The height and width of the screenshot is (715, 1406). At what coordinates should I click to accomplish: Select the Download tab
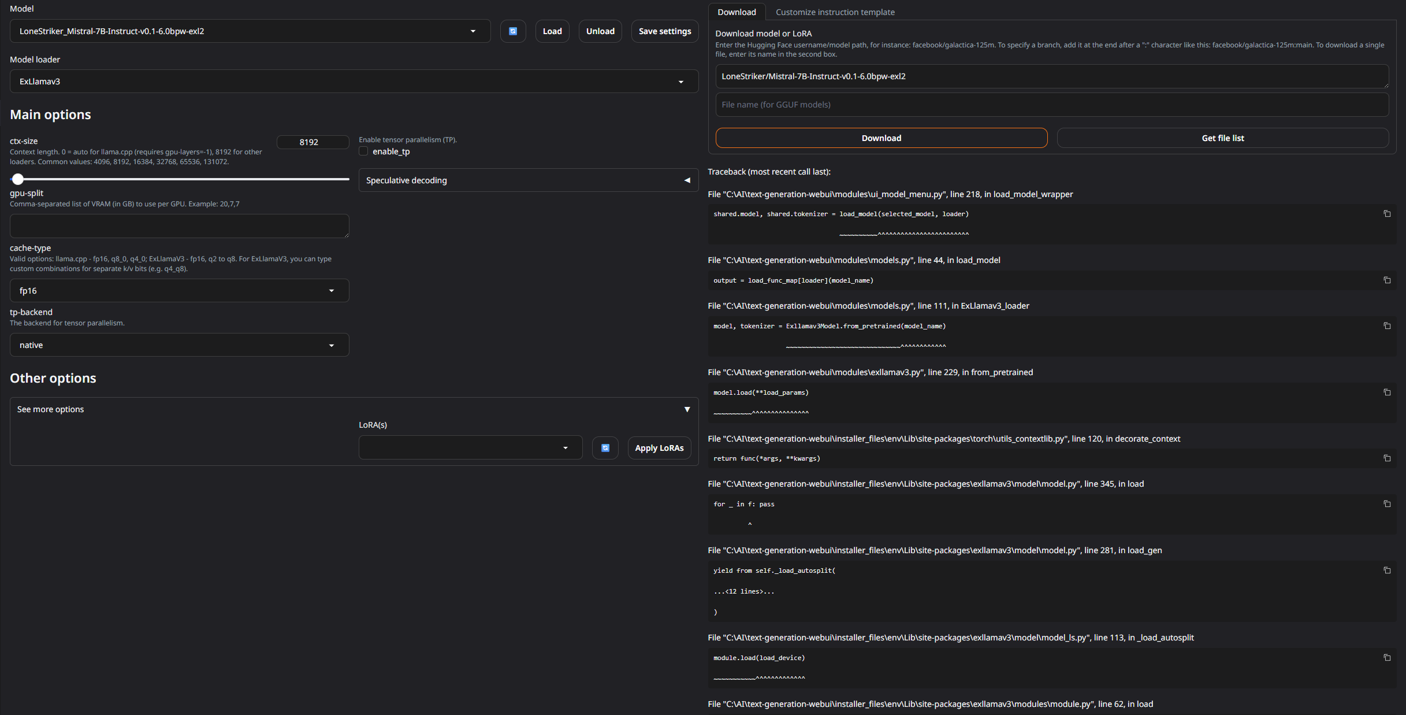point(737,12)
